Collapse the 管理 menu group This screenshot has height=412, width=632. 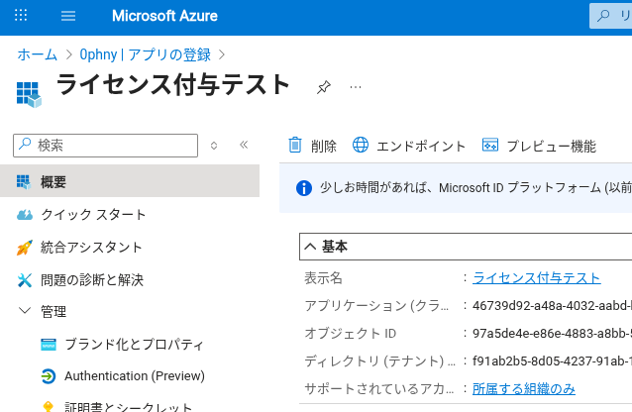[25, 311]
